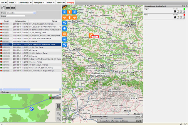Click the document icon in Izagem zone row
Screen dimensions: 188x125
(x=178, y=11)
